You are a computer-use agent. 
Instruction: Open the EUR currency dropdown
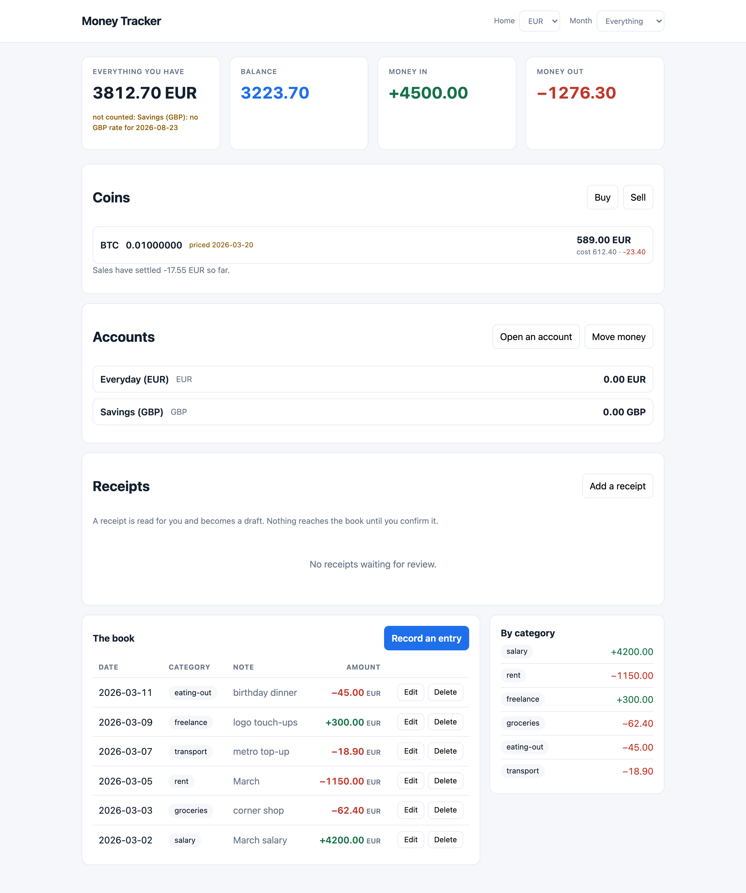coord(539,21)
